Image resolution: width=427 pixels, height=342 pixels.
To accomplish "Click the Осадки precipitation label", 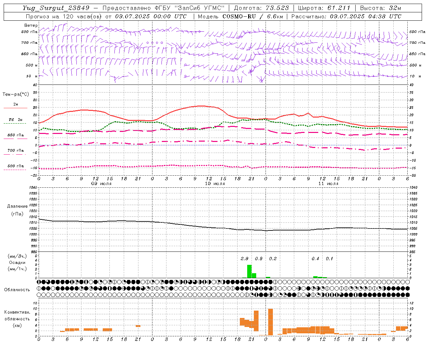I will click(17, 263).
